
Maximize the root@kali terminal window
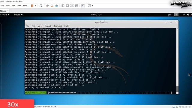point(171,22)
